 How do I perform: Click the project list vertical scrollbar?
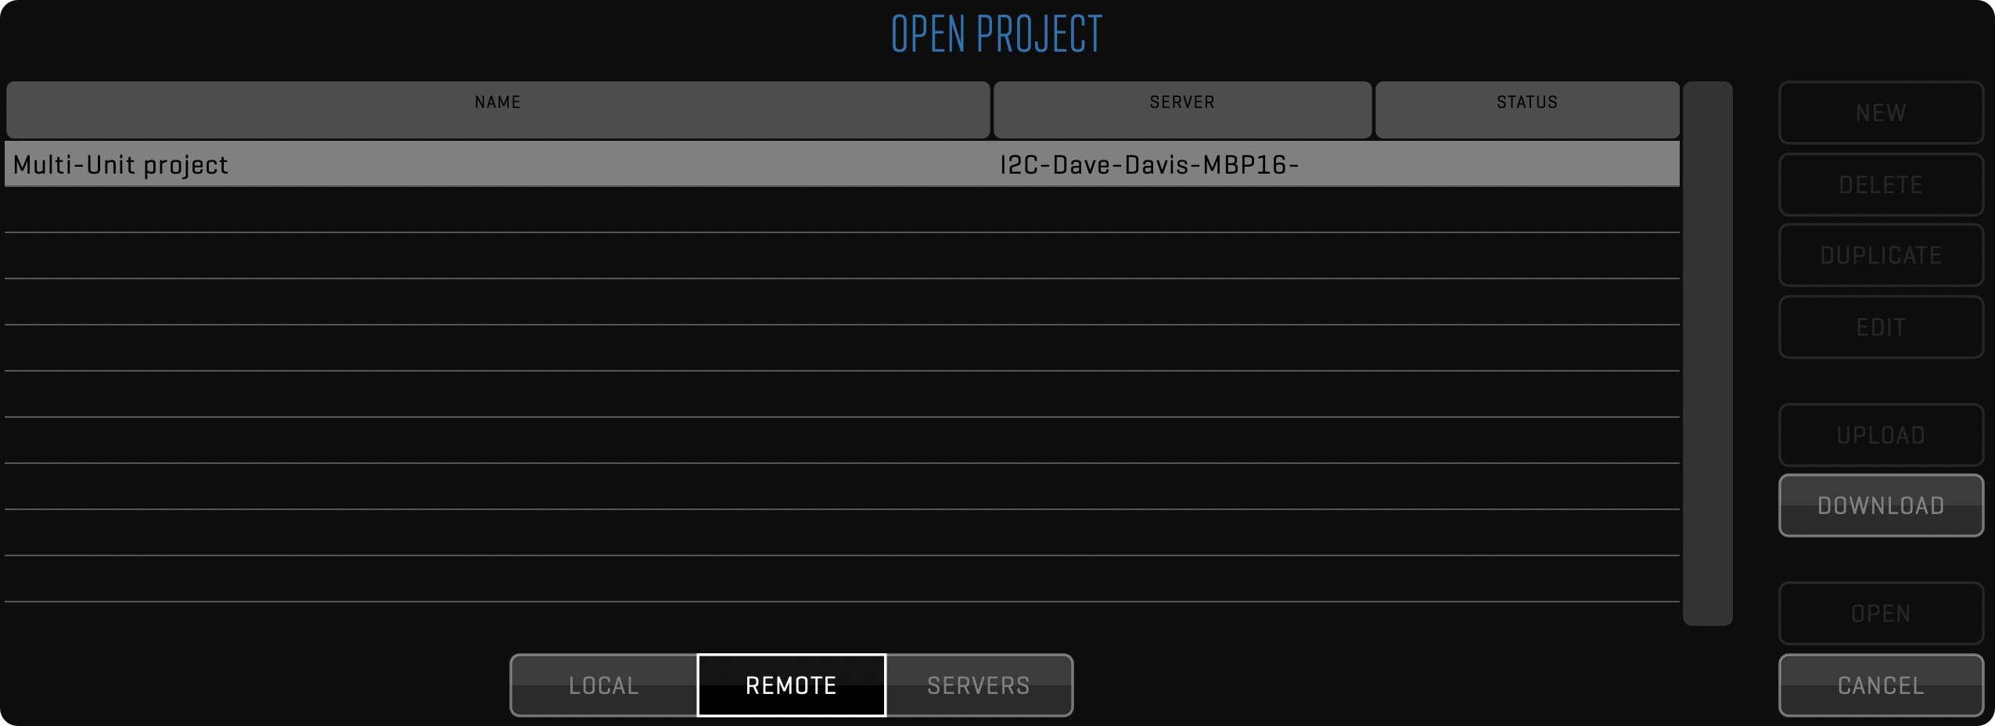pyautogui.click(x=1707, y=352)
